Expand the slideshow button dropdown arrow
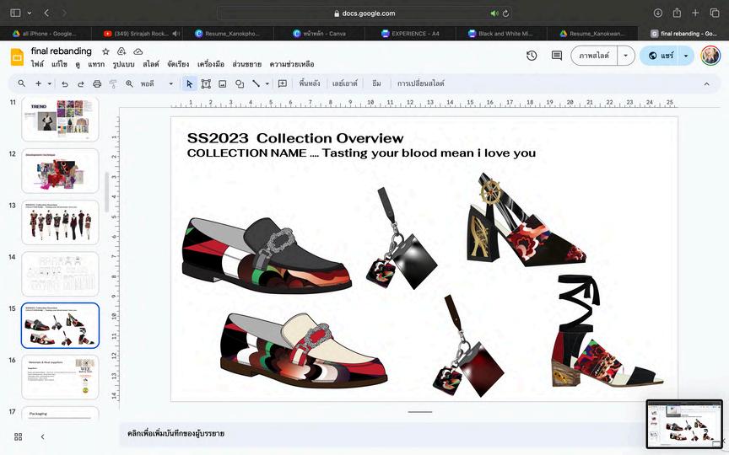The width and height of the screenshot is (729, 455). point(625,56)
